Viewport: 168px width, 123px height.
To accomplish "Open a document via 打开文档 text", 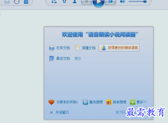I will (x=63, y=48).
